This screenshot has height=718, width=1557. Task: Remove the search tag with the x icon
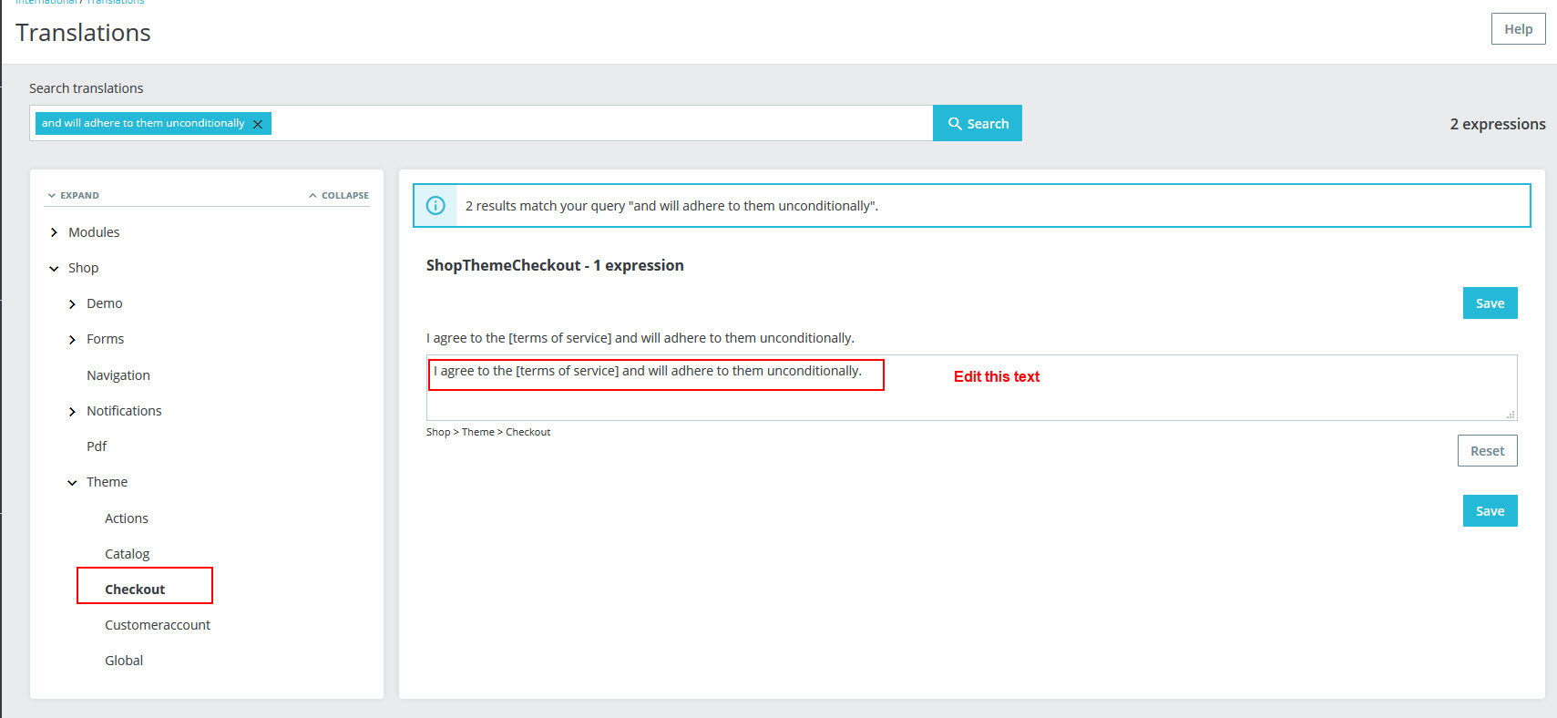coord(258,124)
